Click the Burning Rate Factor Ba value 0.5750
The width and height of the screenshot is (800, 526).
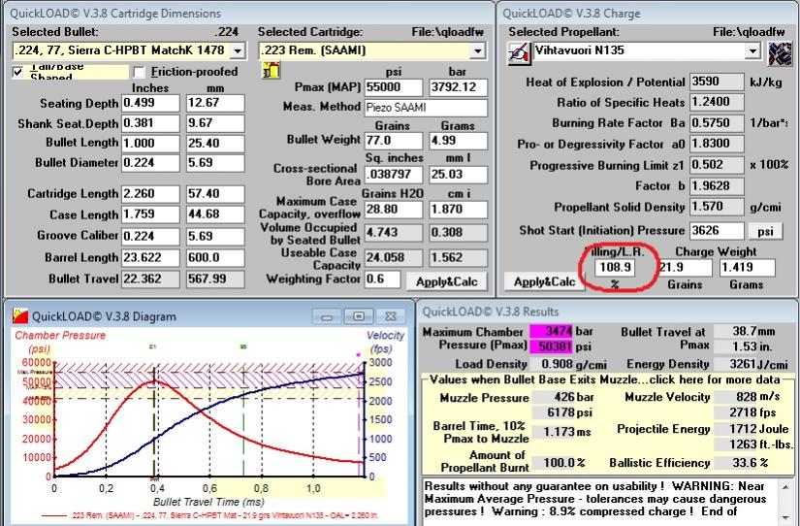[717, 123]
